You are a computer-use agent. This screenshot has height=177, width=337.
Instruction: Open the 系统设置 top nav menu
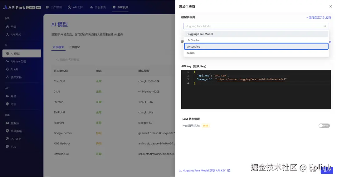click(x=120, y=7)
